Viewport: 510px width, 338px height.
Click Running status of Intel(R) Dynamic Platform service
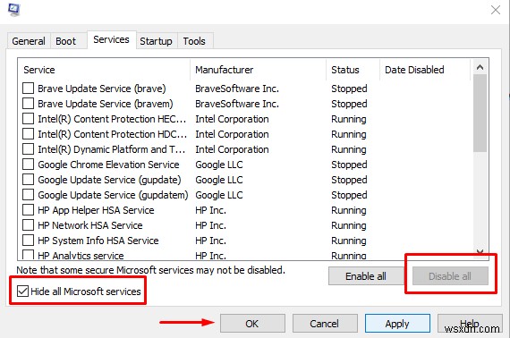pos(349,149)
